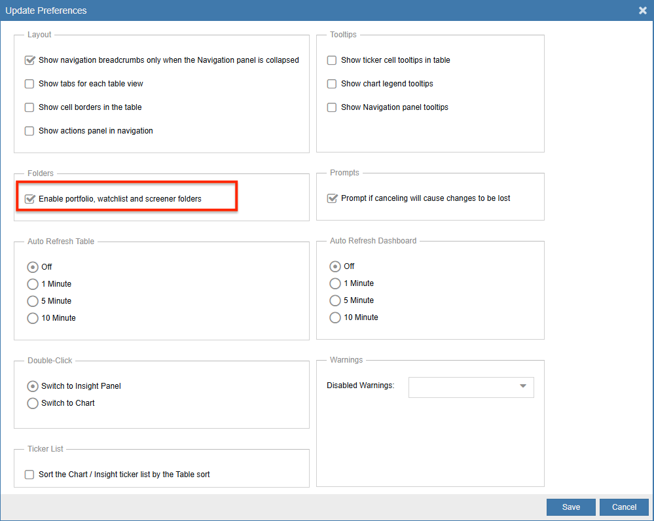This screenshot has width=654, height=521.
Task: Uncheck Prompt if canceling loses changes
Action: click(x=332, y=198)
